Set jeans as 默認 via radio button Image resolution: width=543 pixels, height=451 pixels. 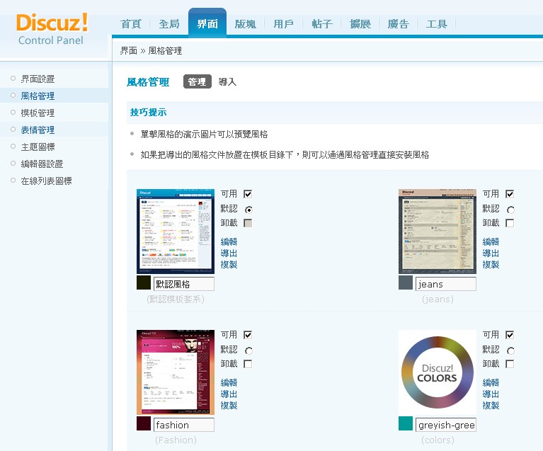pos(510,210)
